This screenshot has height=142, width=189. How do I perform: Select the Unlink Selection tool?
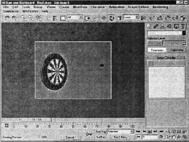tap(31, 18)
